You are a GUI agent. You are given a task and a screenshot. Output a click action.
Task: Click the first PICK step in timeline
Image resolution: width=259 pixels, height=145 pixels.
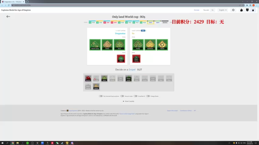coord(92,22)
